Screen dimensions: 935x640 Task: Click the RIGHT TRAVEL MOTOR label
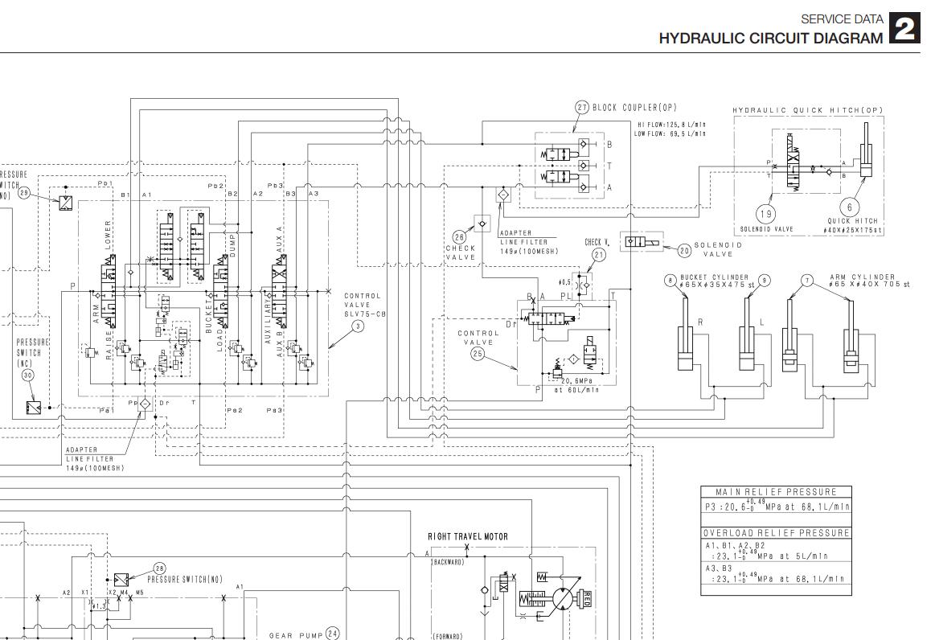(468, 537)
